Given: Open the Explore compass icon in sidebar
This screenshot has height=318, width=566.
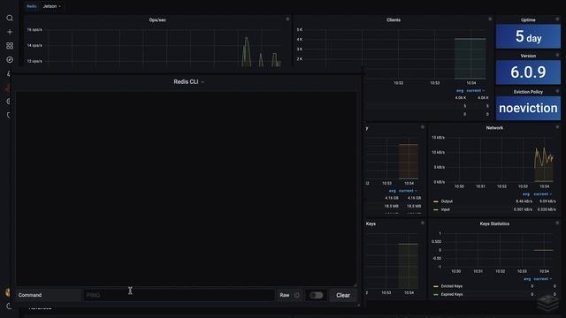Looking at the screenshot, I should click(10, 60).
